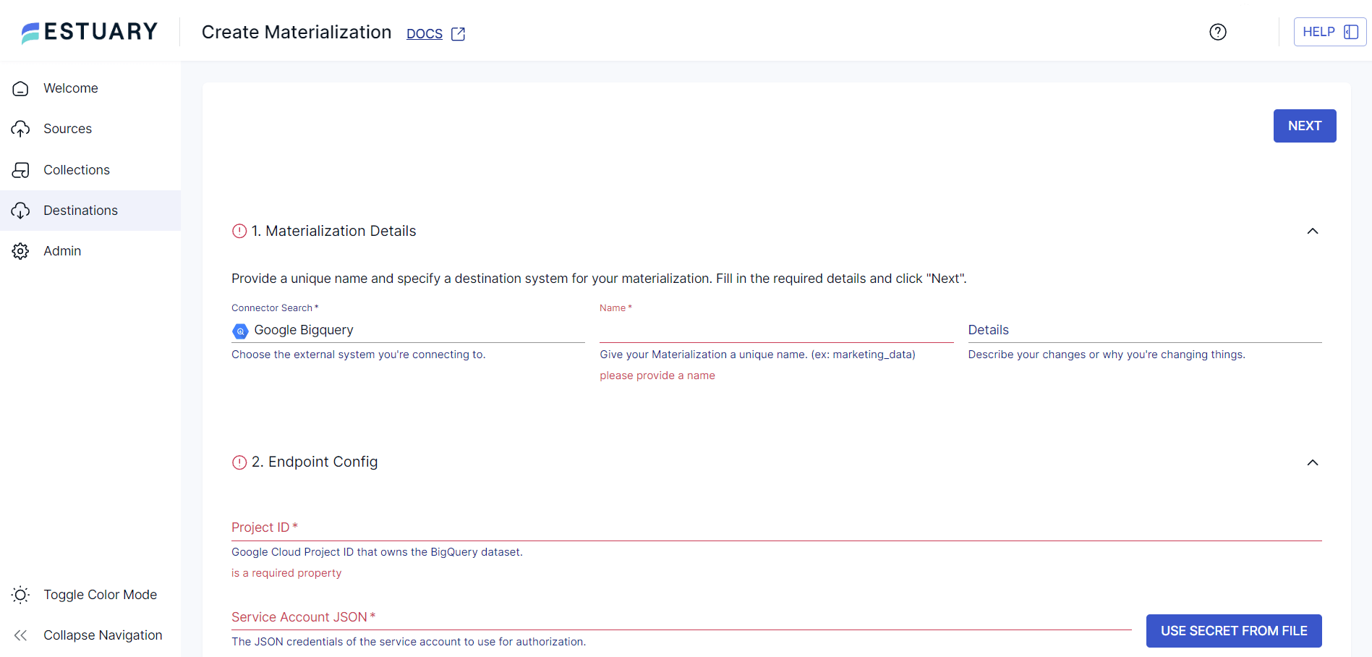Click the Project ID input field
This screenshot has width=1372, height=657.
[x=777, y=527]
